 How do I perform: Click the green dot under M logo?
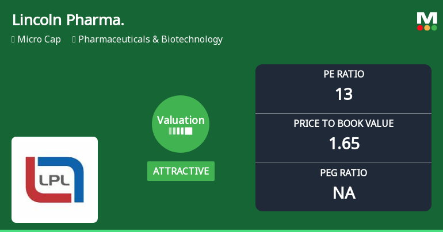tap(434, 28)
